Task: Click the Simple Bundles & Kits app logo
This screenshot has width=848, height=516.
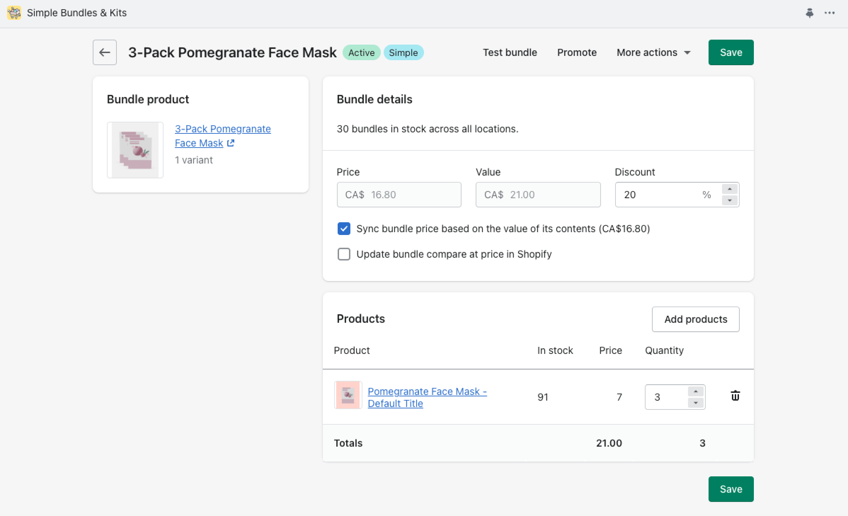Action: coord(14,13)
